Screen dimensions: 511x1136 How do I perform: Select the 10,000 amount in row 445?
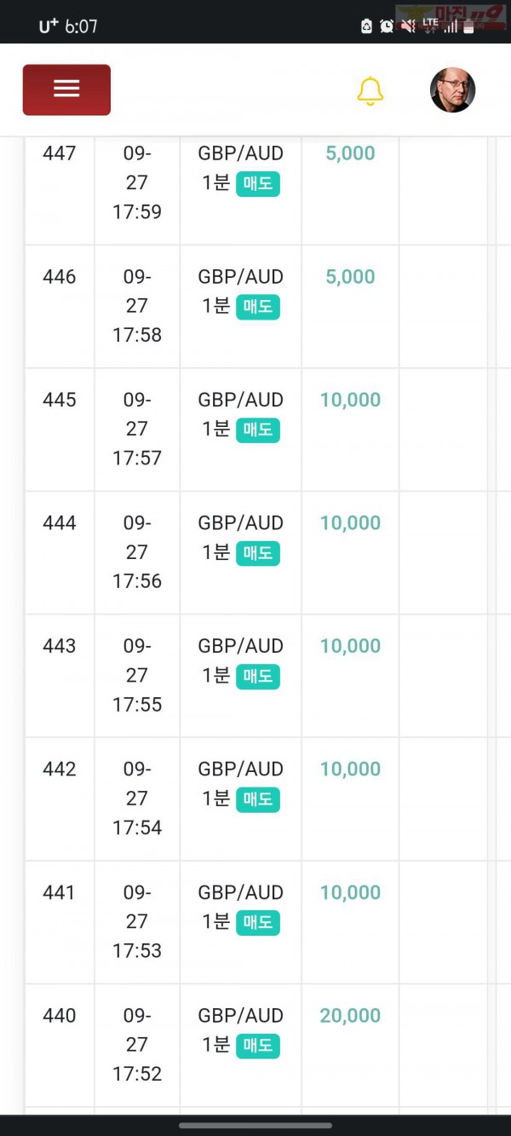[350, 400]
